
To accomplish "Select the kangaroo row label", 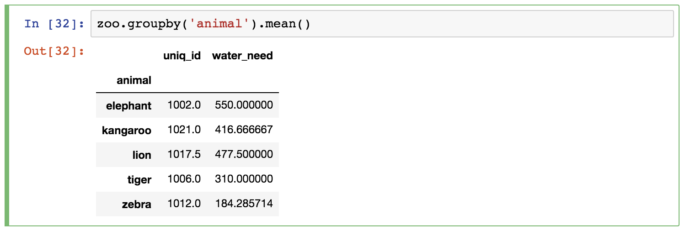I will tap(127, 131).
